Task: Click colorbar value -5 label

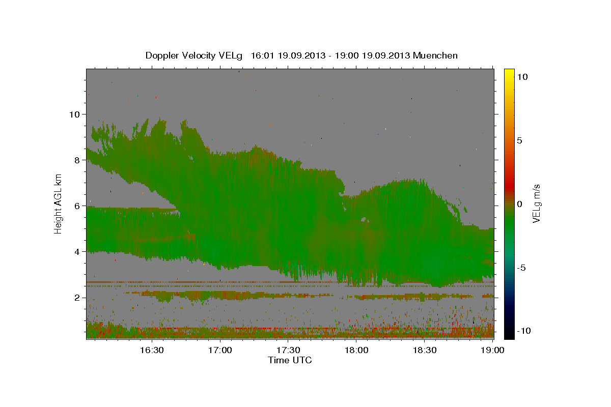Action: click(521, 268)
